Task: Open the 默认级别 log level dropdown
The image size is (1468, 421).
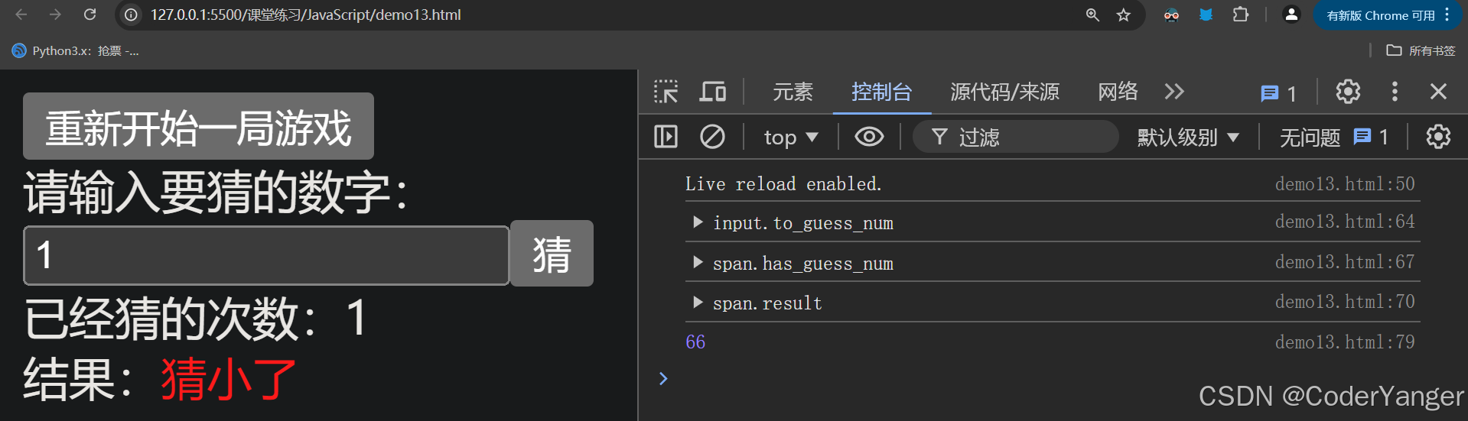Action: (1188, 138)
